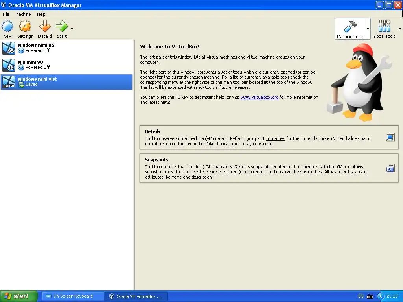This screenshot has width=403, height=302.
Task: Open the Windows start button
Action: click(19, 296)
